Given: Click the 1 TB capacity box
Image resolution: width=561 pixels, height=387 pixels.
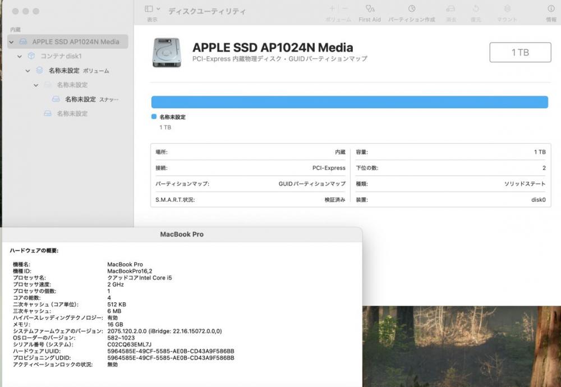Looking at the screenshot, I should click(x=520, y=52).
